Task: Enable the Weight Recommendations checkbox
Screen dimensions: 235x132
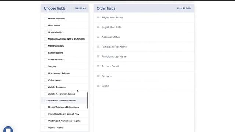Action: tap(46, 94)
